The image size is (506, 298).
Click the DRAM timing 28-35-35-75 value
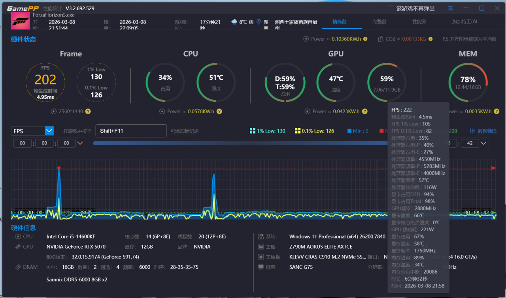click(183, 267)
